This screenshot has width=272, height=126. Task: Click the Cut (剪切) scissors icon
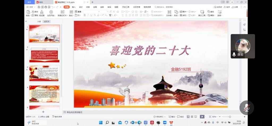click(33, 12)
